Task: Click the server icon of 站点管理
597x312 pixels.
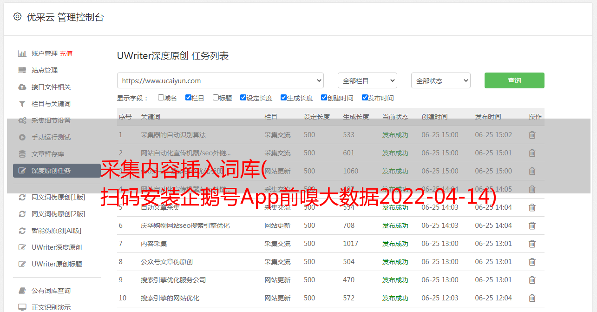Action: point(22,70)
